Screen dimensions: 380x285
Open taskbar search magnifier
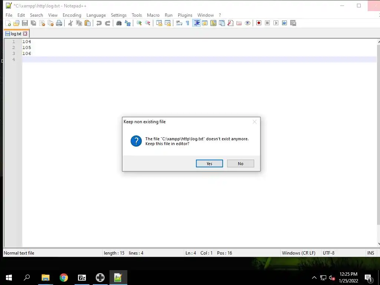tap(27, 278)
